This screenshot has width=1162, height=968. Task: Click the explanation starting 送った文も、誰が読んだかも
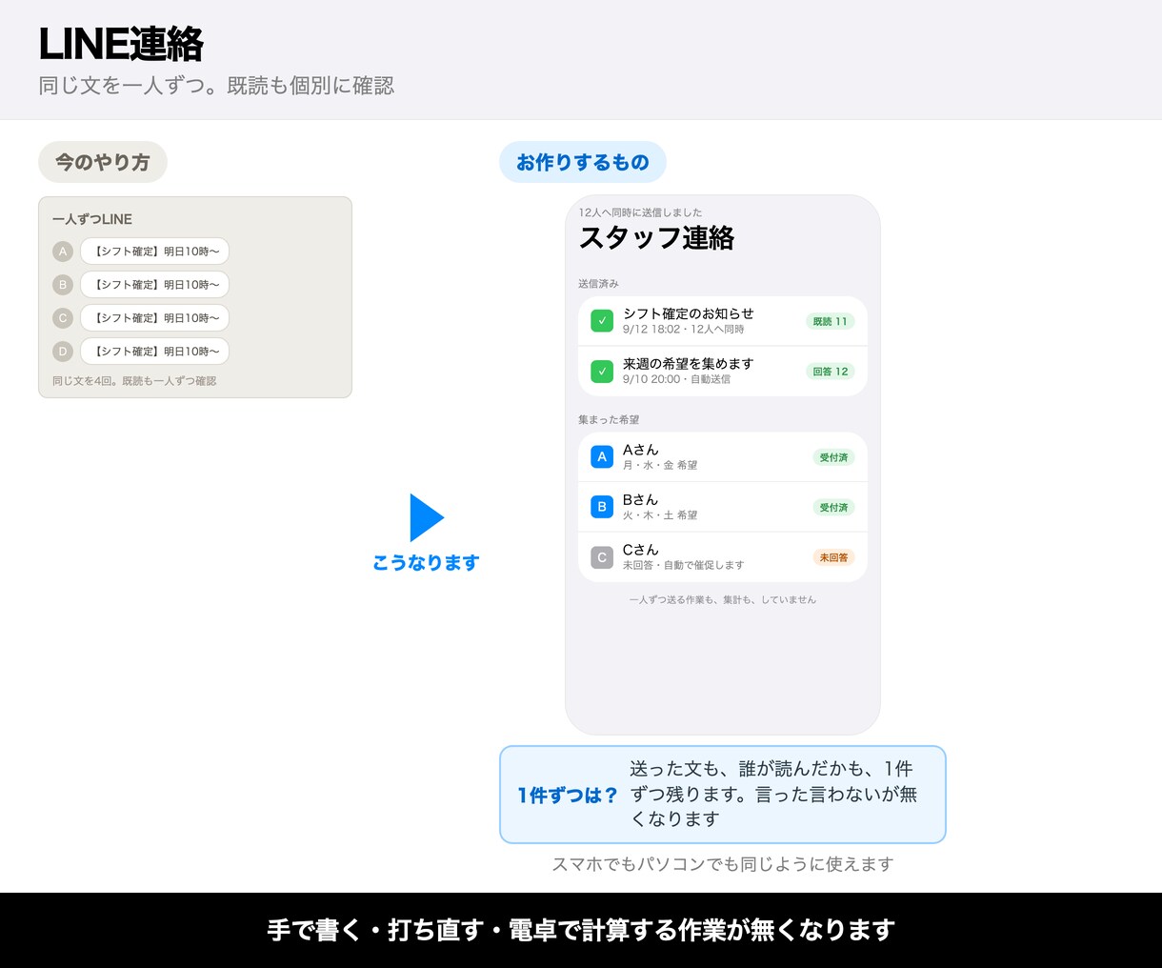773,794
